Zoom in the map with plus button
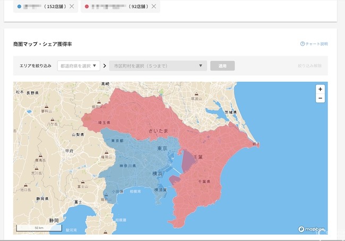The width and height of the screenshot is (345, 241). pyautogui.click(x=320, y=89)
